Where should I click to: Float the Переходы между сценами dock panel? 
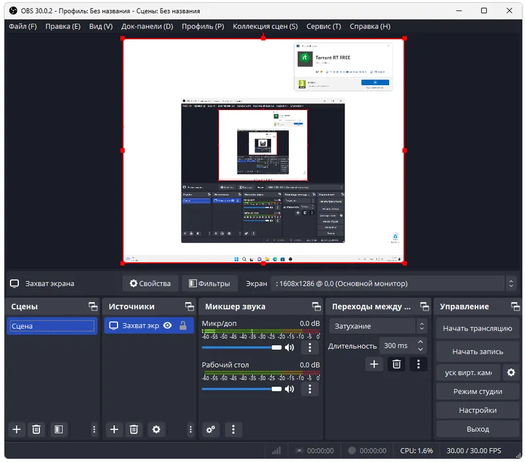coord(425,306)
